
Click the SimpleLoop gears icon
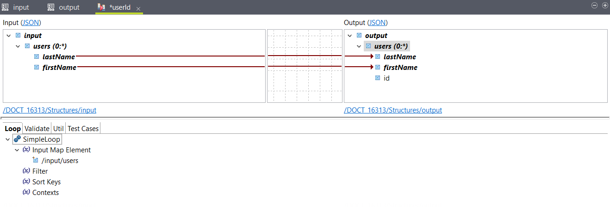point(17,139)
